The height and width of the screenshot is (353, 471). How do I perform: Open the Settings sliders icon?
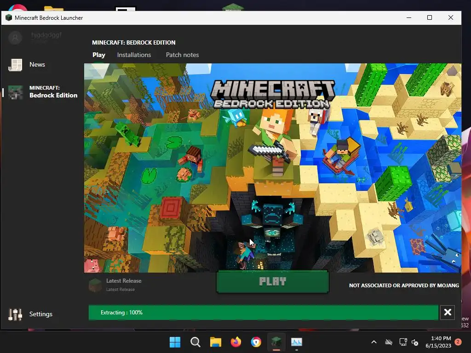(15, 314)
